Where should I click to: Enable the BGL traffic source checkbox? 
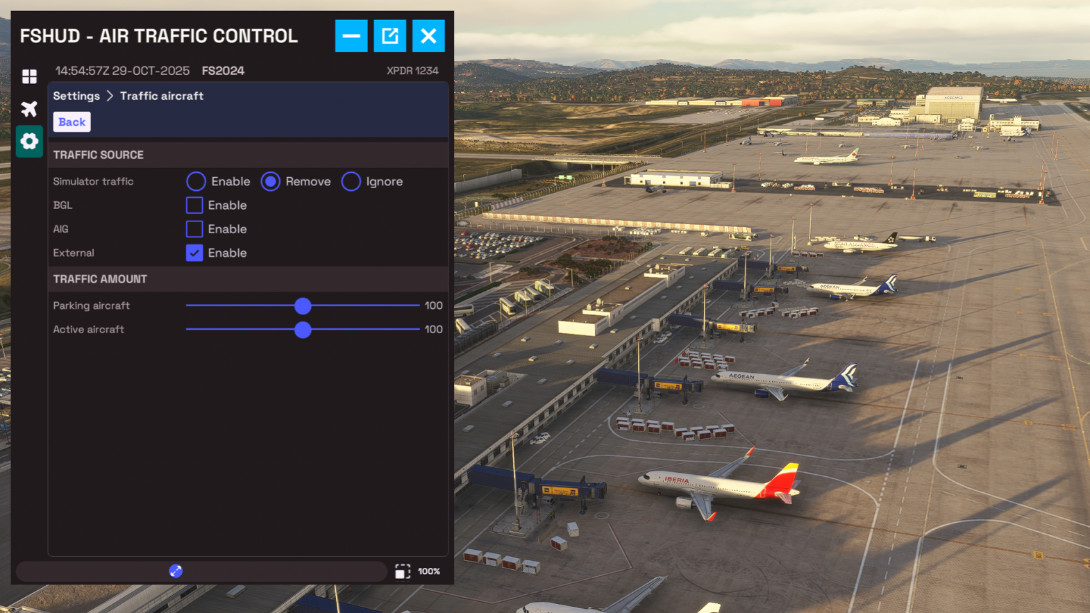(x=194, y=205)
